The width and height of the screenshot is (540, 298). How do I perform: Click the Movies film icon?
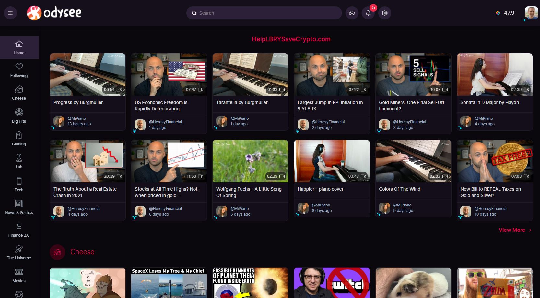point(19,272)
